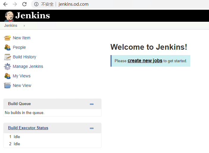The image size is (209, 153).
Task: Follow the create new jobs link
Action: pos(145,61)
